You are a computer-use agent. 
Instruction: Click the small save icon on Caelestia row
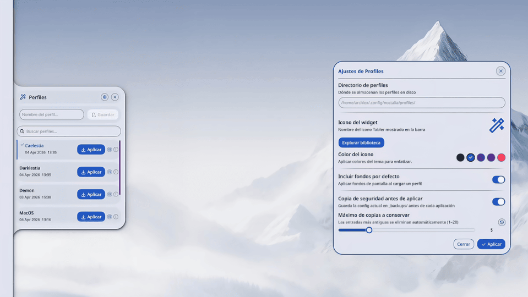[110, 150]
